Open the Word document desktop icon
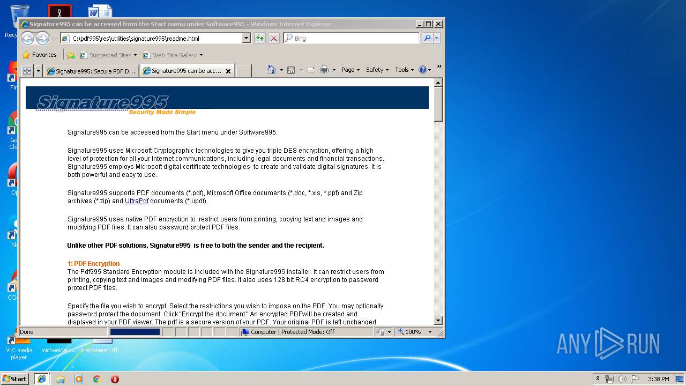The height and width of the screenshot is (386, 686). pos(101,11)
